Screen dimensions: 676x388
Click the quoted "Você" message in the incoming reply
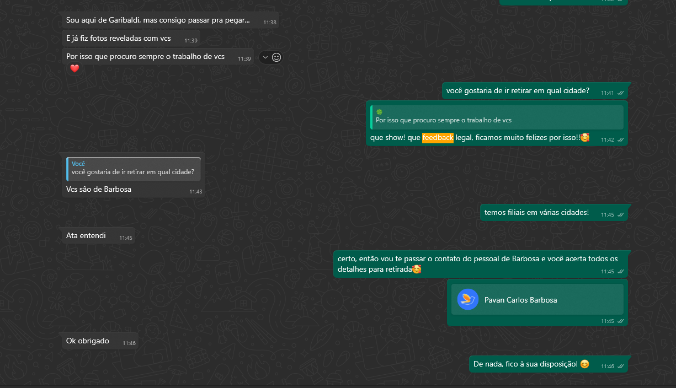click(x=133, y=169)
